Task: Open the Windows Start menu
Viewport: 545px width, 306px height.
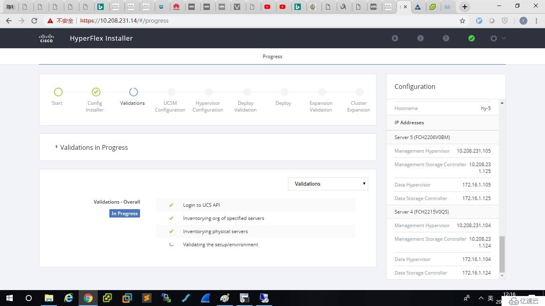Action: pos(10,298)
